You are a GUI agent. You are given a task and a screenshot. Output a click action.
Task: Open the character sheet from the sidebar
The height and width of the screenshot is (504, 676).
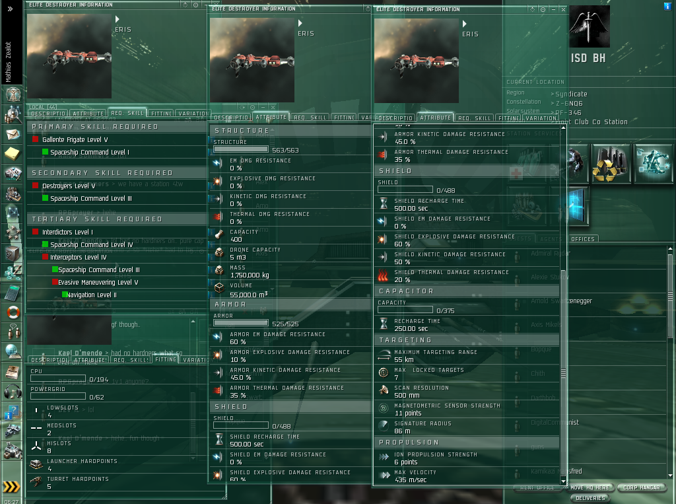(x=13, y=94)
